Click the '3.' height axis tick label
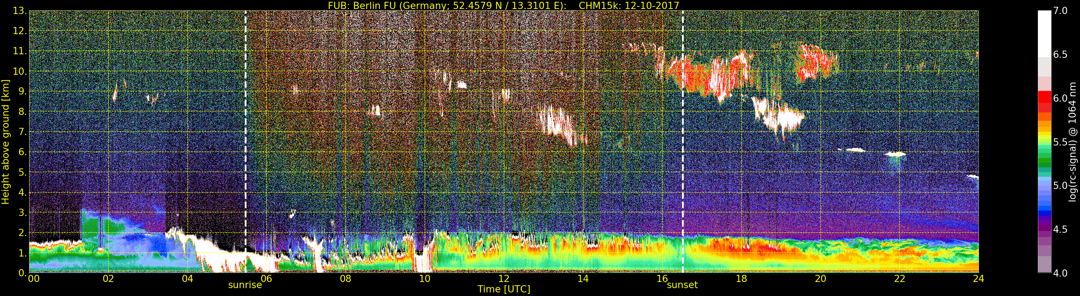The width and height of the screenshot is (1080, 296). point(22,212)
